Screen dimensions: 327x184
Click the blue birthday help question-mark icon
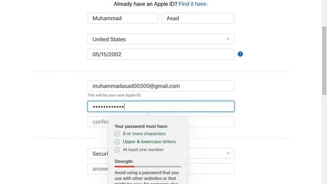pos(240,54)
